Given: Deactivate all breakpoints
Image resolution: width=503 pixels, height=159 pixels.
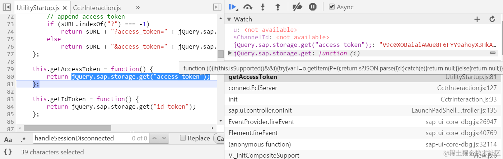Looking at the screenshot, I should pyautogui.click(x=297, y=7).
